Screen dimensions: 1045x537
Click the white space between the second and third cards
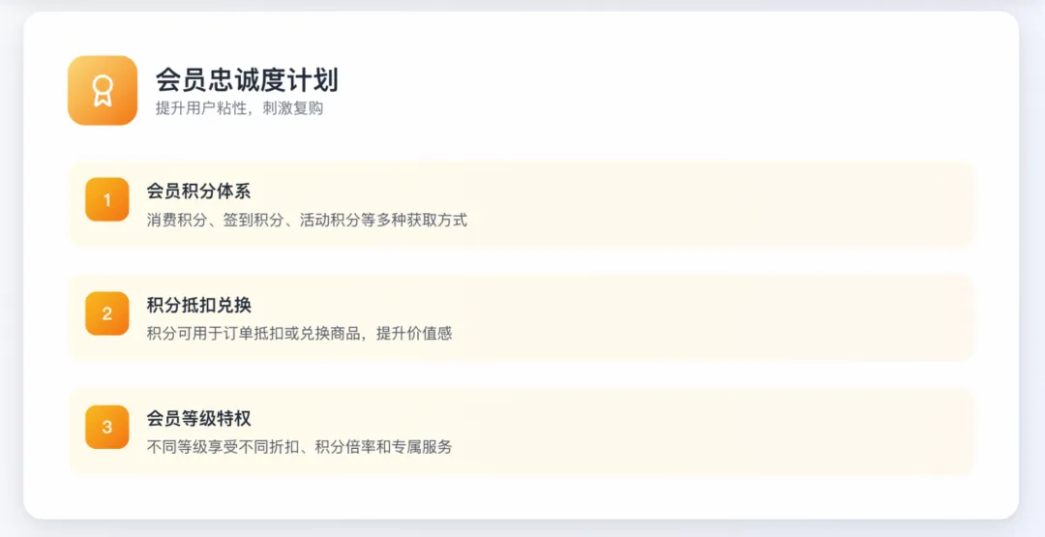click(x=521, y=373)
